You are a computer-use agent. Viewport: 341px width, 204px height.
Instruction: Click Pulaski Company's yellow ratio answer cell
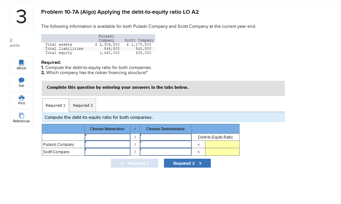[222, 144]
